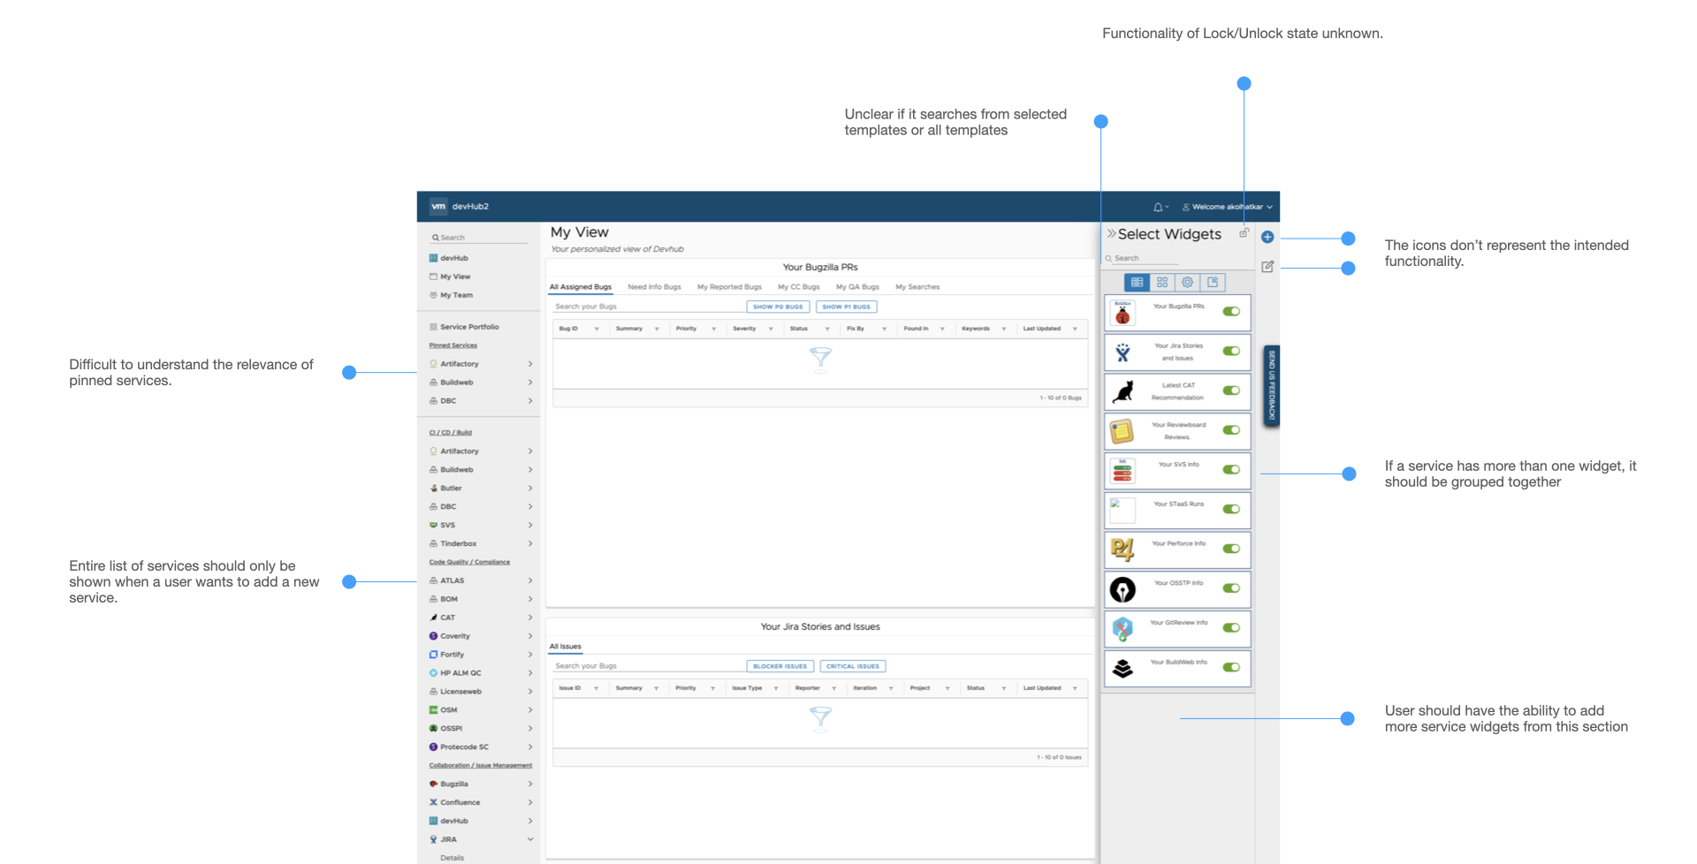The height and width of the screenshot is (864, 1697).
Task: Open the notification bell in header
Action: (1158, 208)
